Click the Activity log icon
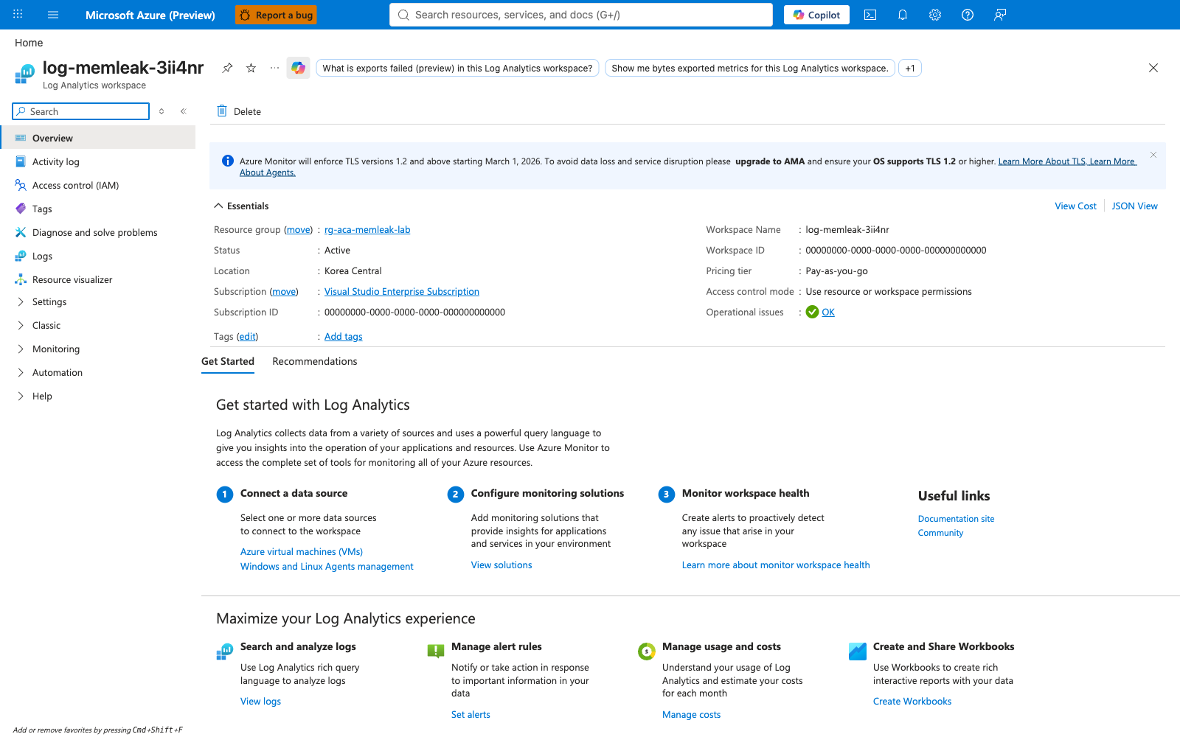Image resolution: width=1180 pixels, height=737 pixels. (21, 161)
